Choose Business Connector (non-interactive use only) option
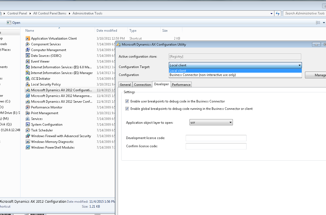This screenshot has width=326, height=215. (x=235, y=75)
